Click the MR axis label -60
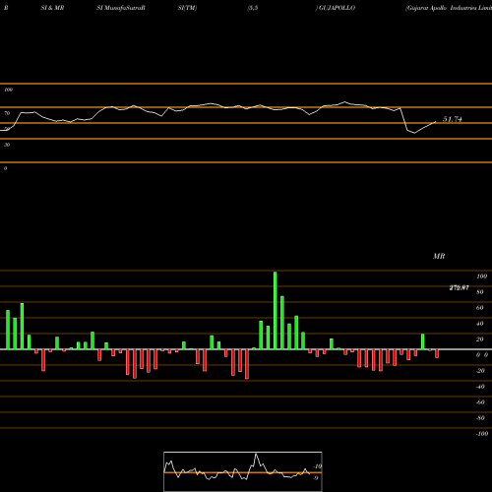 480,402
